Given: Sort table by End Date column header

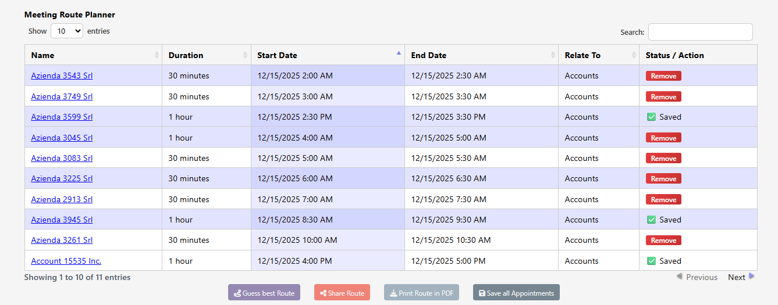Looking at the screenshot, I should click(481, 55).
